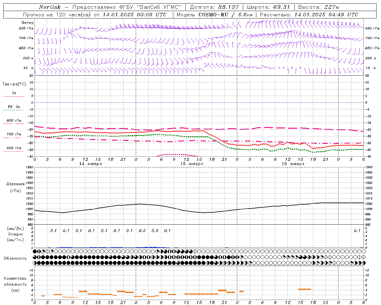This screenshot has width=381, height=305.
Task: Click the "Долгота: 88.137" longitude value
Action: 214,7
